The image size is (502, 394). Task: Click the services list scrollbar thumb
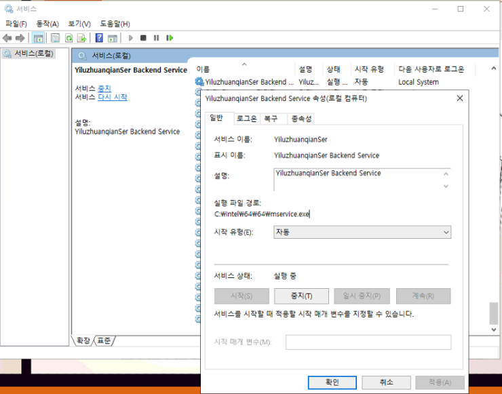tap(494, 314)
